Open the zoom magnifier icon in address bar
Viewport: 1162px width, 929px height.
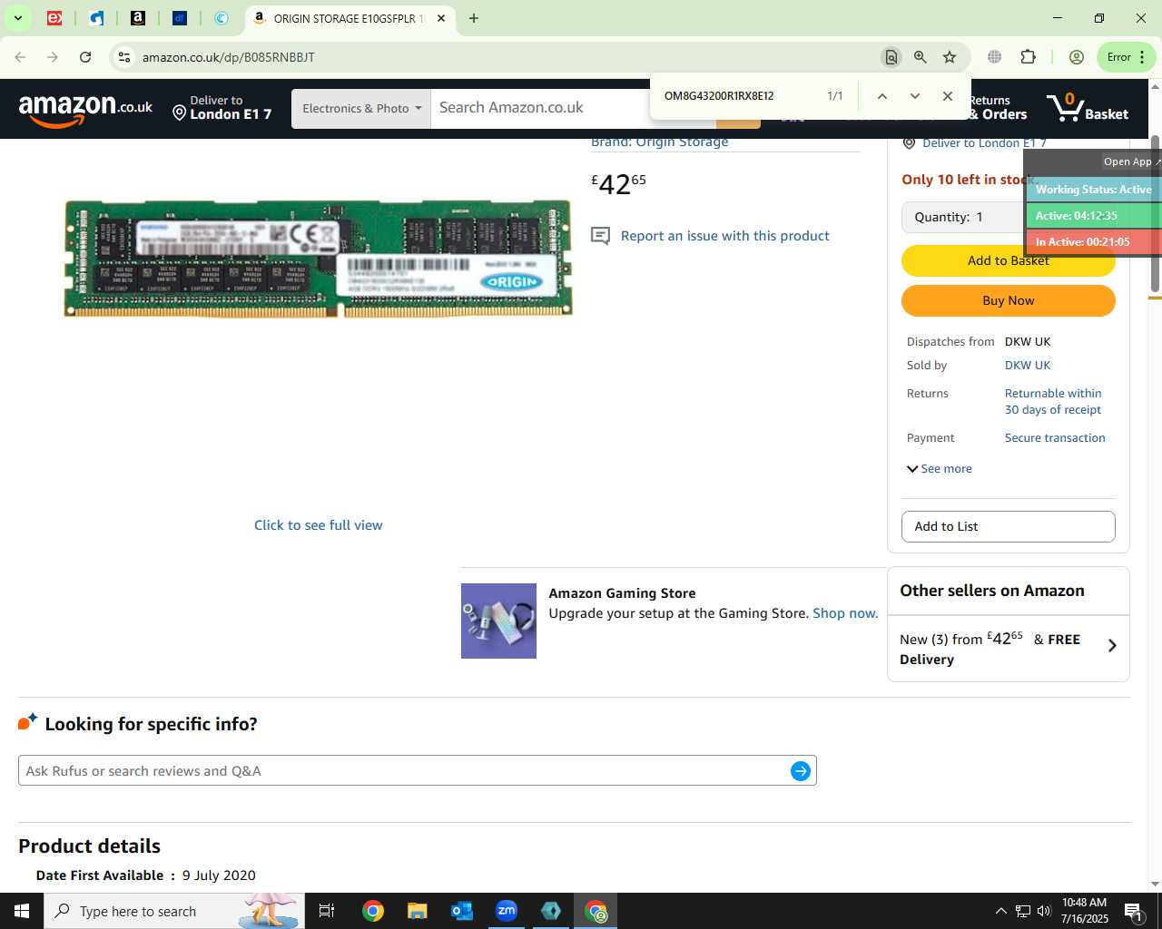coord(921,57)
